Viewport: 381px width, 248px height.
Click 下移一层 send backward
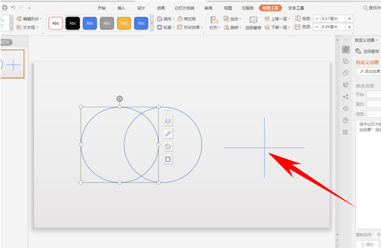coord(278,27)
